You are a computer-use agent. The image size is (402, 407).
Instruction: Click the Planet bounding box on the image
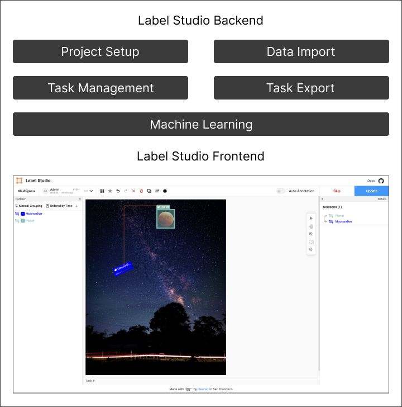[x=165, y=219]
